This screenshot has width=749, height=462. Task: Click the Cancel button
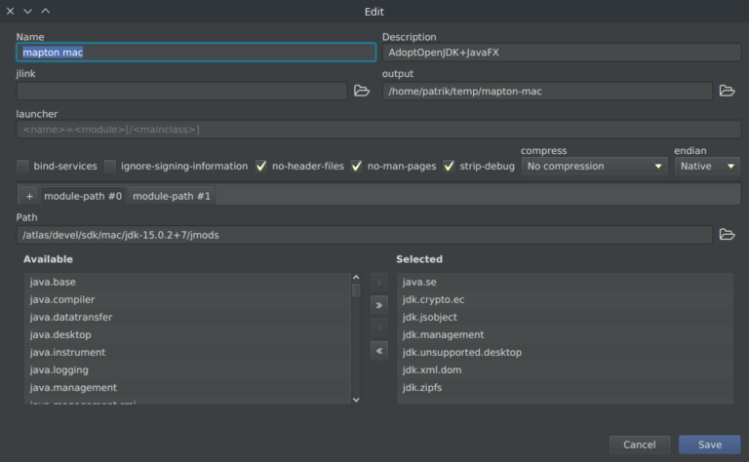coord(639,444)
